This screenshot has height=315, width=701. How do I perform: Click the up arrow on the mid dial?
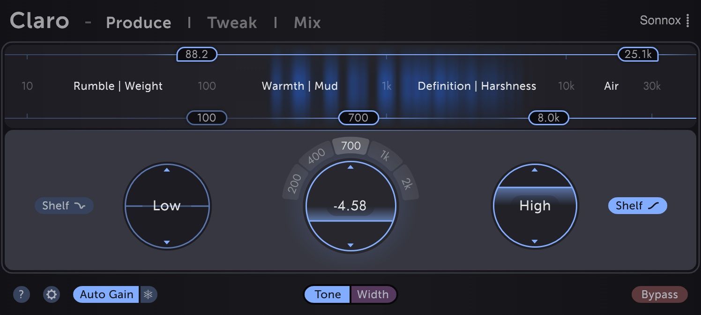click(x=350, y=167)
